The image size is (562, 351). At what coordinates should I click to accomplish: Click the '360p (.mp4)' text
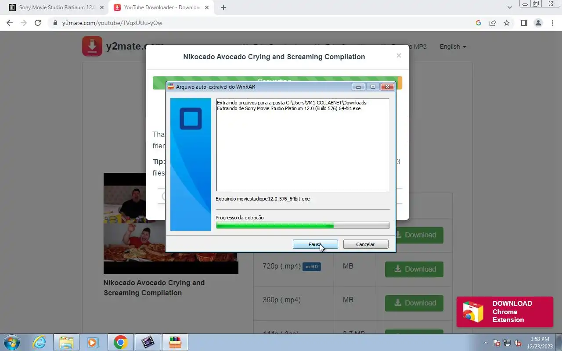click(x=281, y=300)
